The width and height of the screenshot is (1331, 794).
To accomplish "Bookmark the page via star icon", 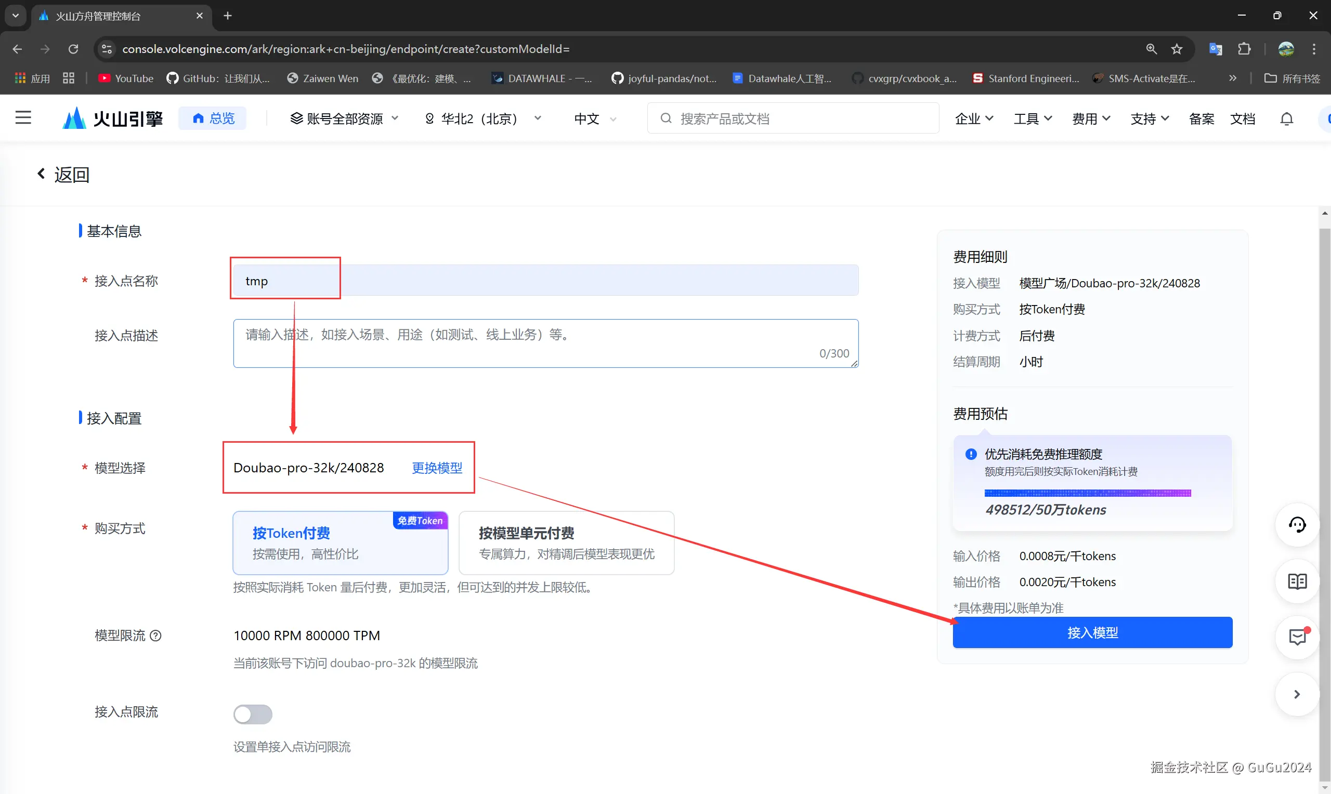I will tap(1177, 49).
